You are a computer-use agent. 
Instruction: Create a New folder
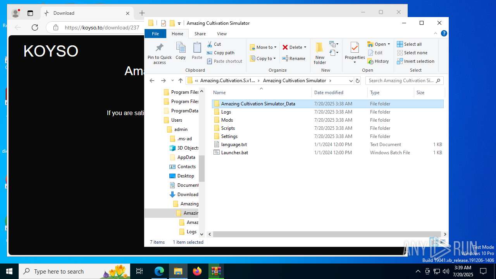pyautogui.click(x=320, y=53)
